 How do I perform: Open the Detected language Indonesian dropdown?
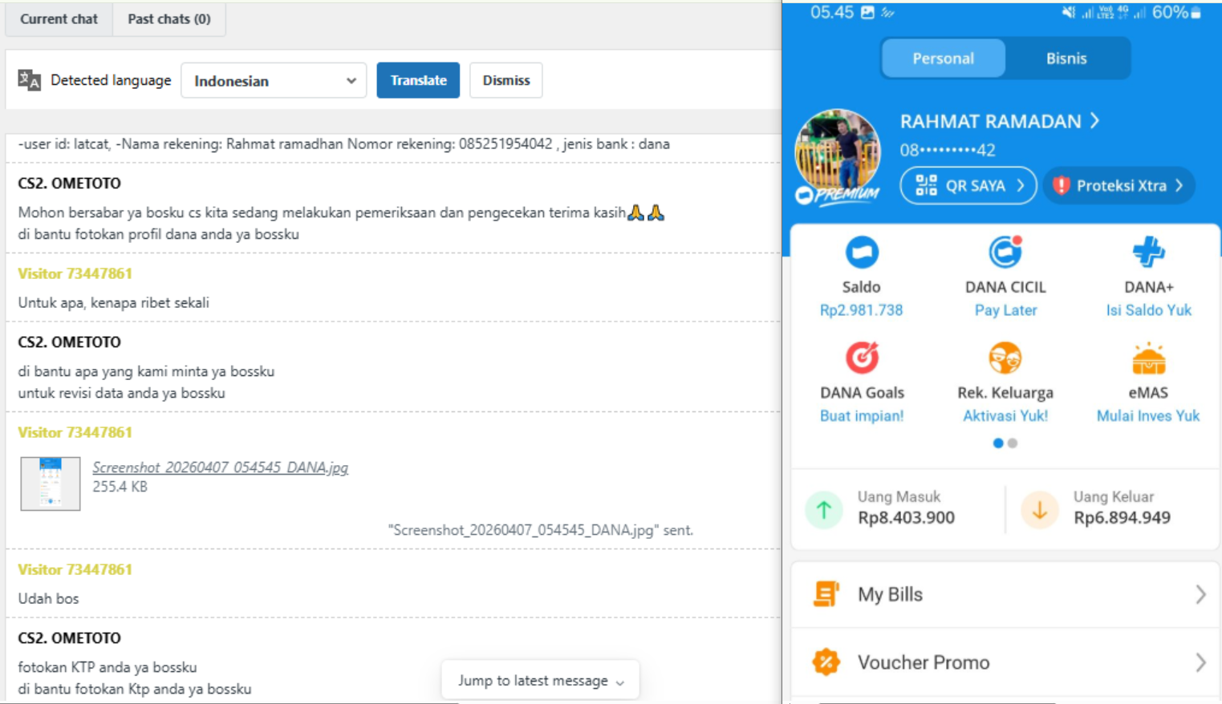point(274,80)
